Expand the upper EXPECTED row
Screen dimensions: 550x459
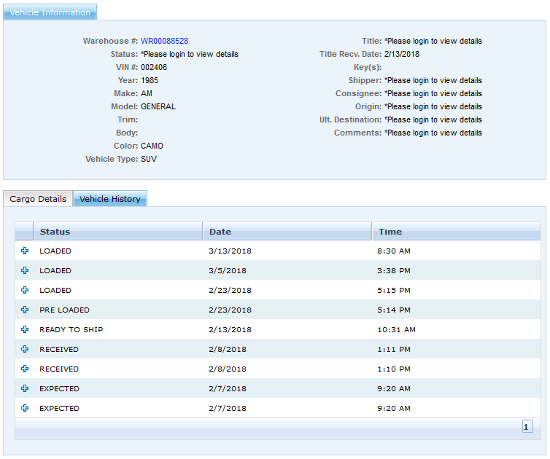coord(25,388)
